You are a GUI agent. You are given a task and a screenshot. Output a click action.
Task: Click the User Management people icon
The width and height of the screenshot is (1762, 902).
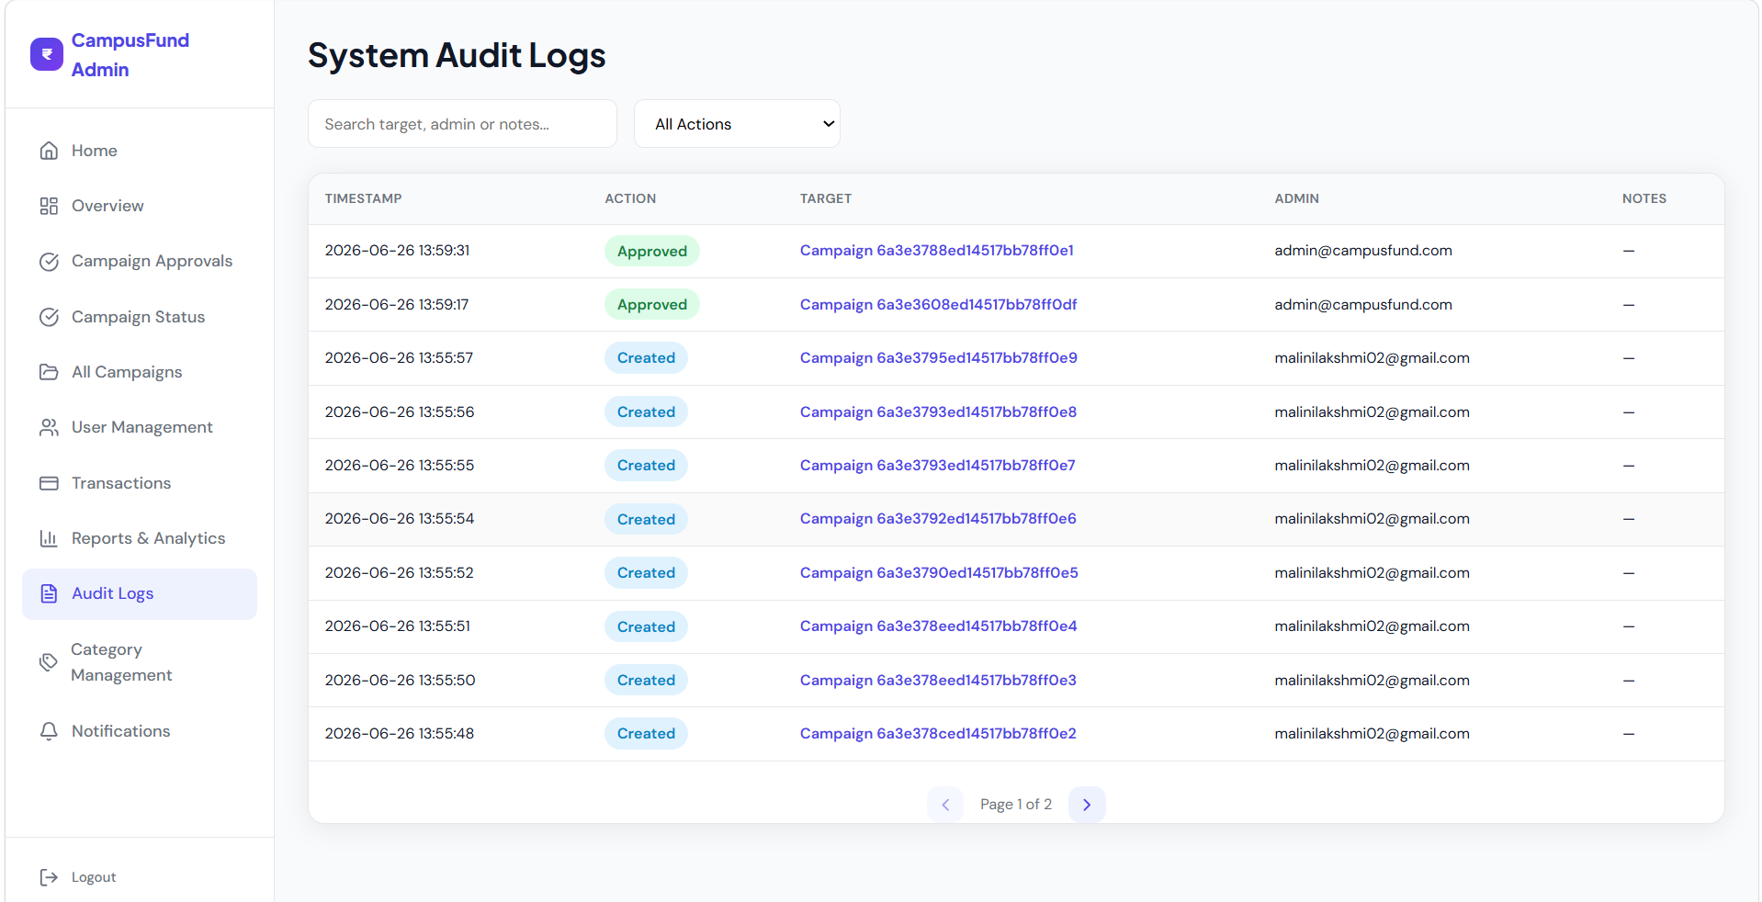(49, 427)
